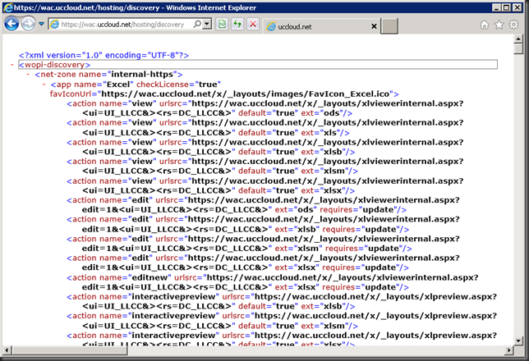This screenshot has width=529, height=361.
Task: Select the uccloud.net tab
Action: click(320, 26)
